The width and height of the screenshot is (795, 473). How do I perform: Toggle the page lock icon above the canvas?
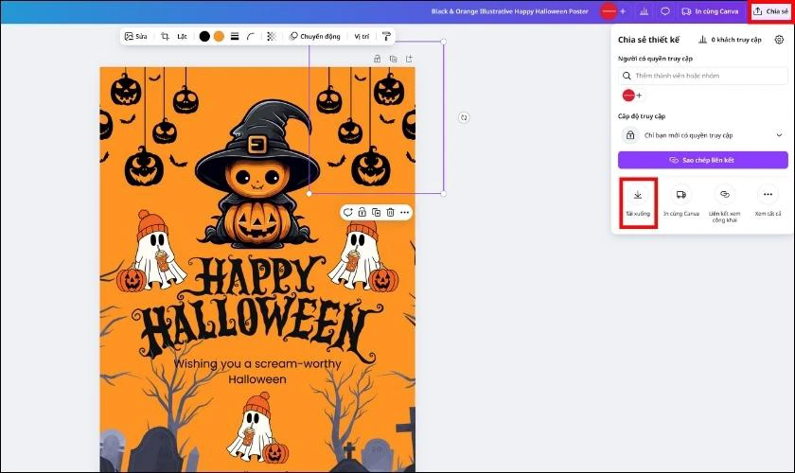pyautogui.click(x=378, y=59)
